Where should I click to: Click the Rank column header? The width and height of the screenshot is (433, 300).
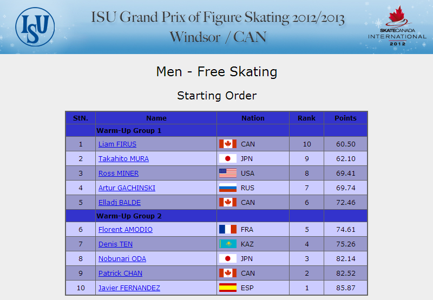[x=306, y=118]
